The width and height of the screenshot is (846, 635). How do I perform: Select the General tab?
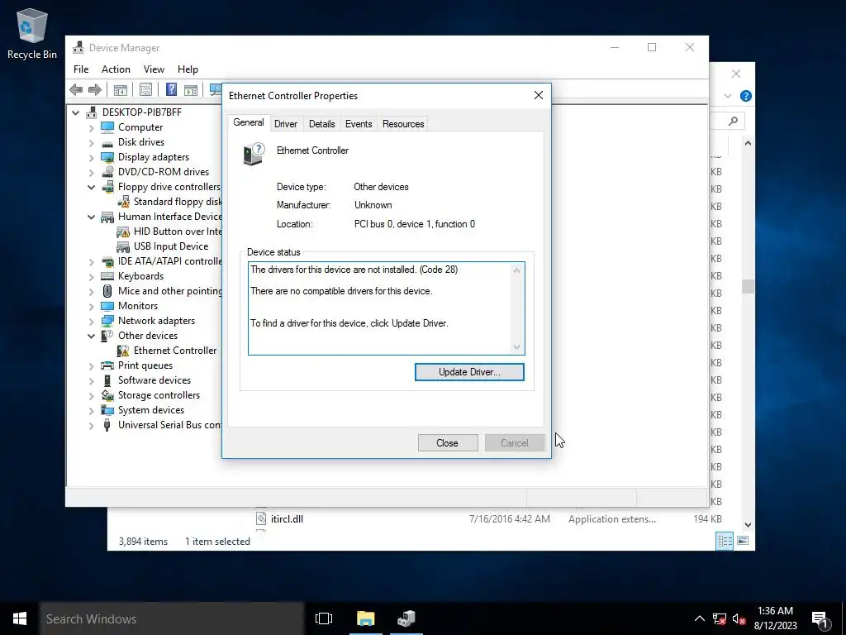(248, 122)
